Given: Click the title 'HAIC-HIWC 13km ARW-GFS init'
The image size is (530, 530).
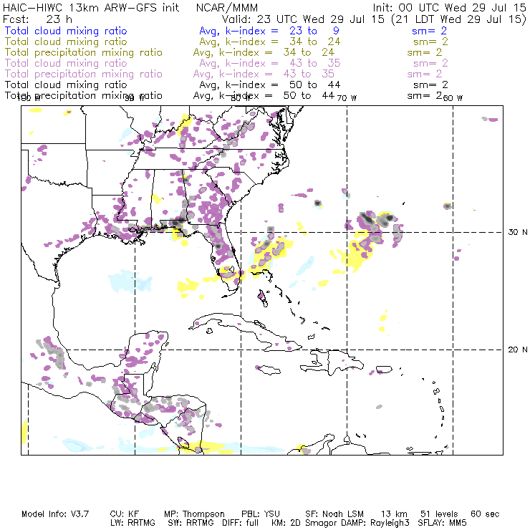Looking at the screenshot, I should click(x=91, y=7).
